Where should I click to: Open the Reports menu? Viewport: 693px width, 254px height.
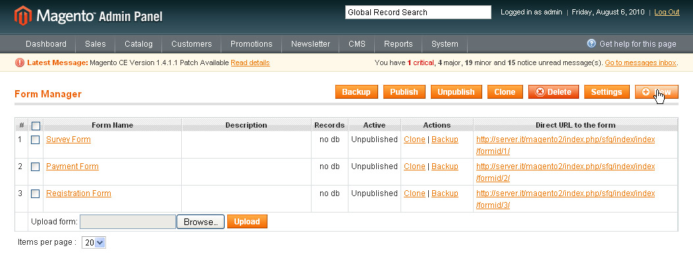(398, 43)
